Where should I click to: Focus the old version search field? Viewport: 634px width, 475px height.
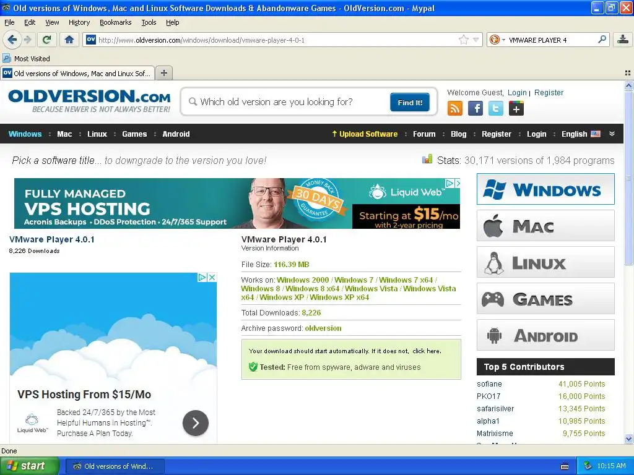pyautogui.click(x=287, y=102)
